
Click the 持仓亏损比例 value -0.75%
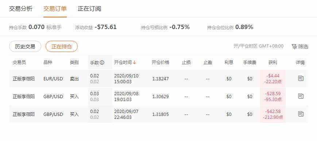(x=179, y=27)
